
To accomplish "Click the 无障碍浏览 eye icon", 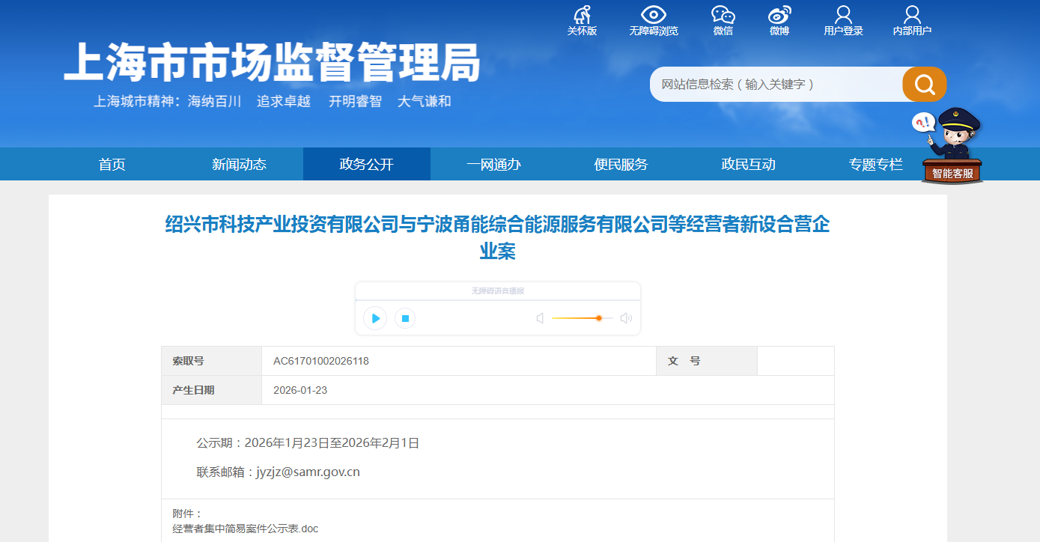I will [653, 16].
